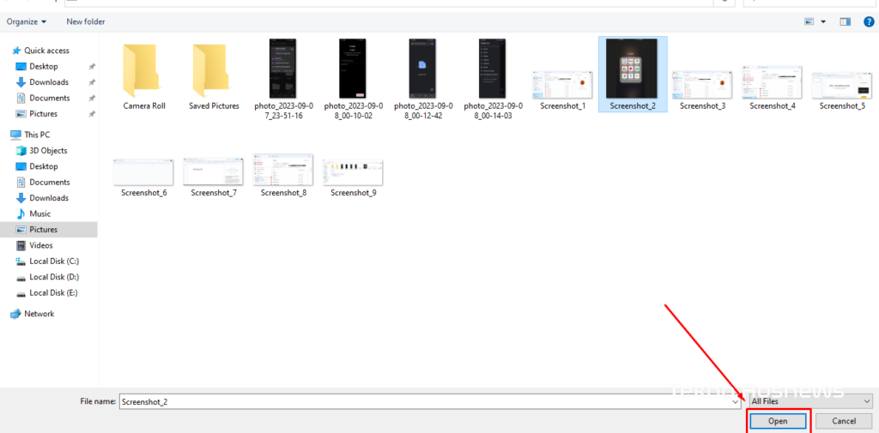Click New folder in the toolbar
Screen dimensions: 879x433
pyautogui.click(x=86, y=21)
